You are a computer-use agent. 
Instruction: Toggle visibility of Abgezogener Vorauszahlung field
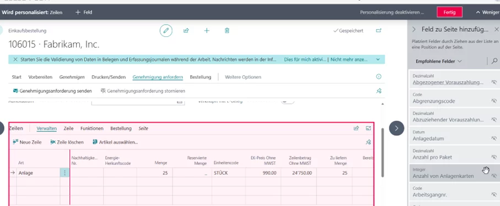pos(494,82)
